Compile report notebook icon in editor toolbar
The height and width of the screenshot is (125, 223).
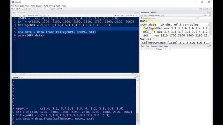coord(49,16)
